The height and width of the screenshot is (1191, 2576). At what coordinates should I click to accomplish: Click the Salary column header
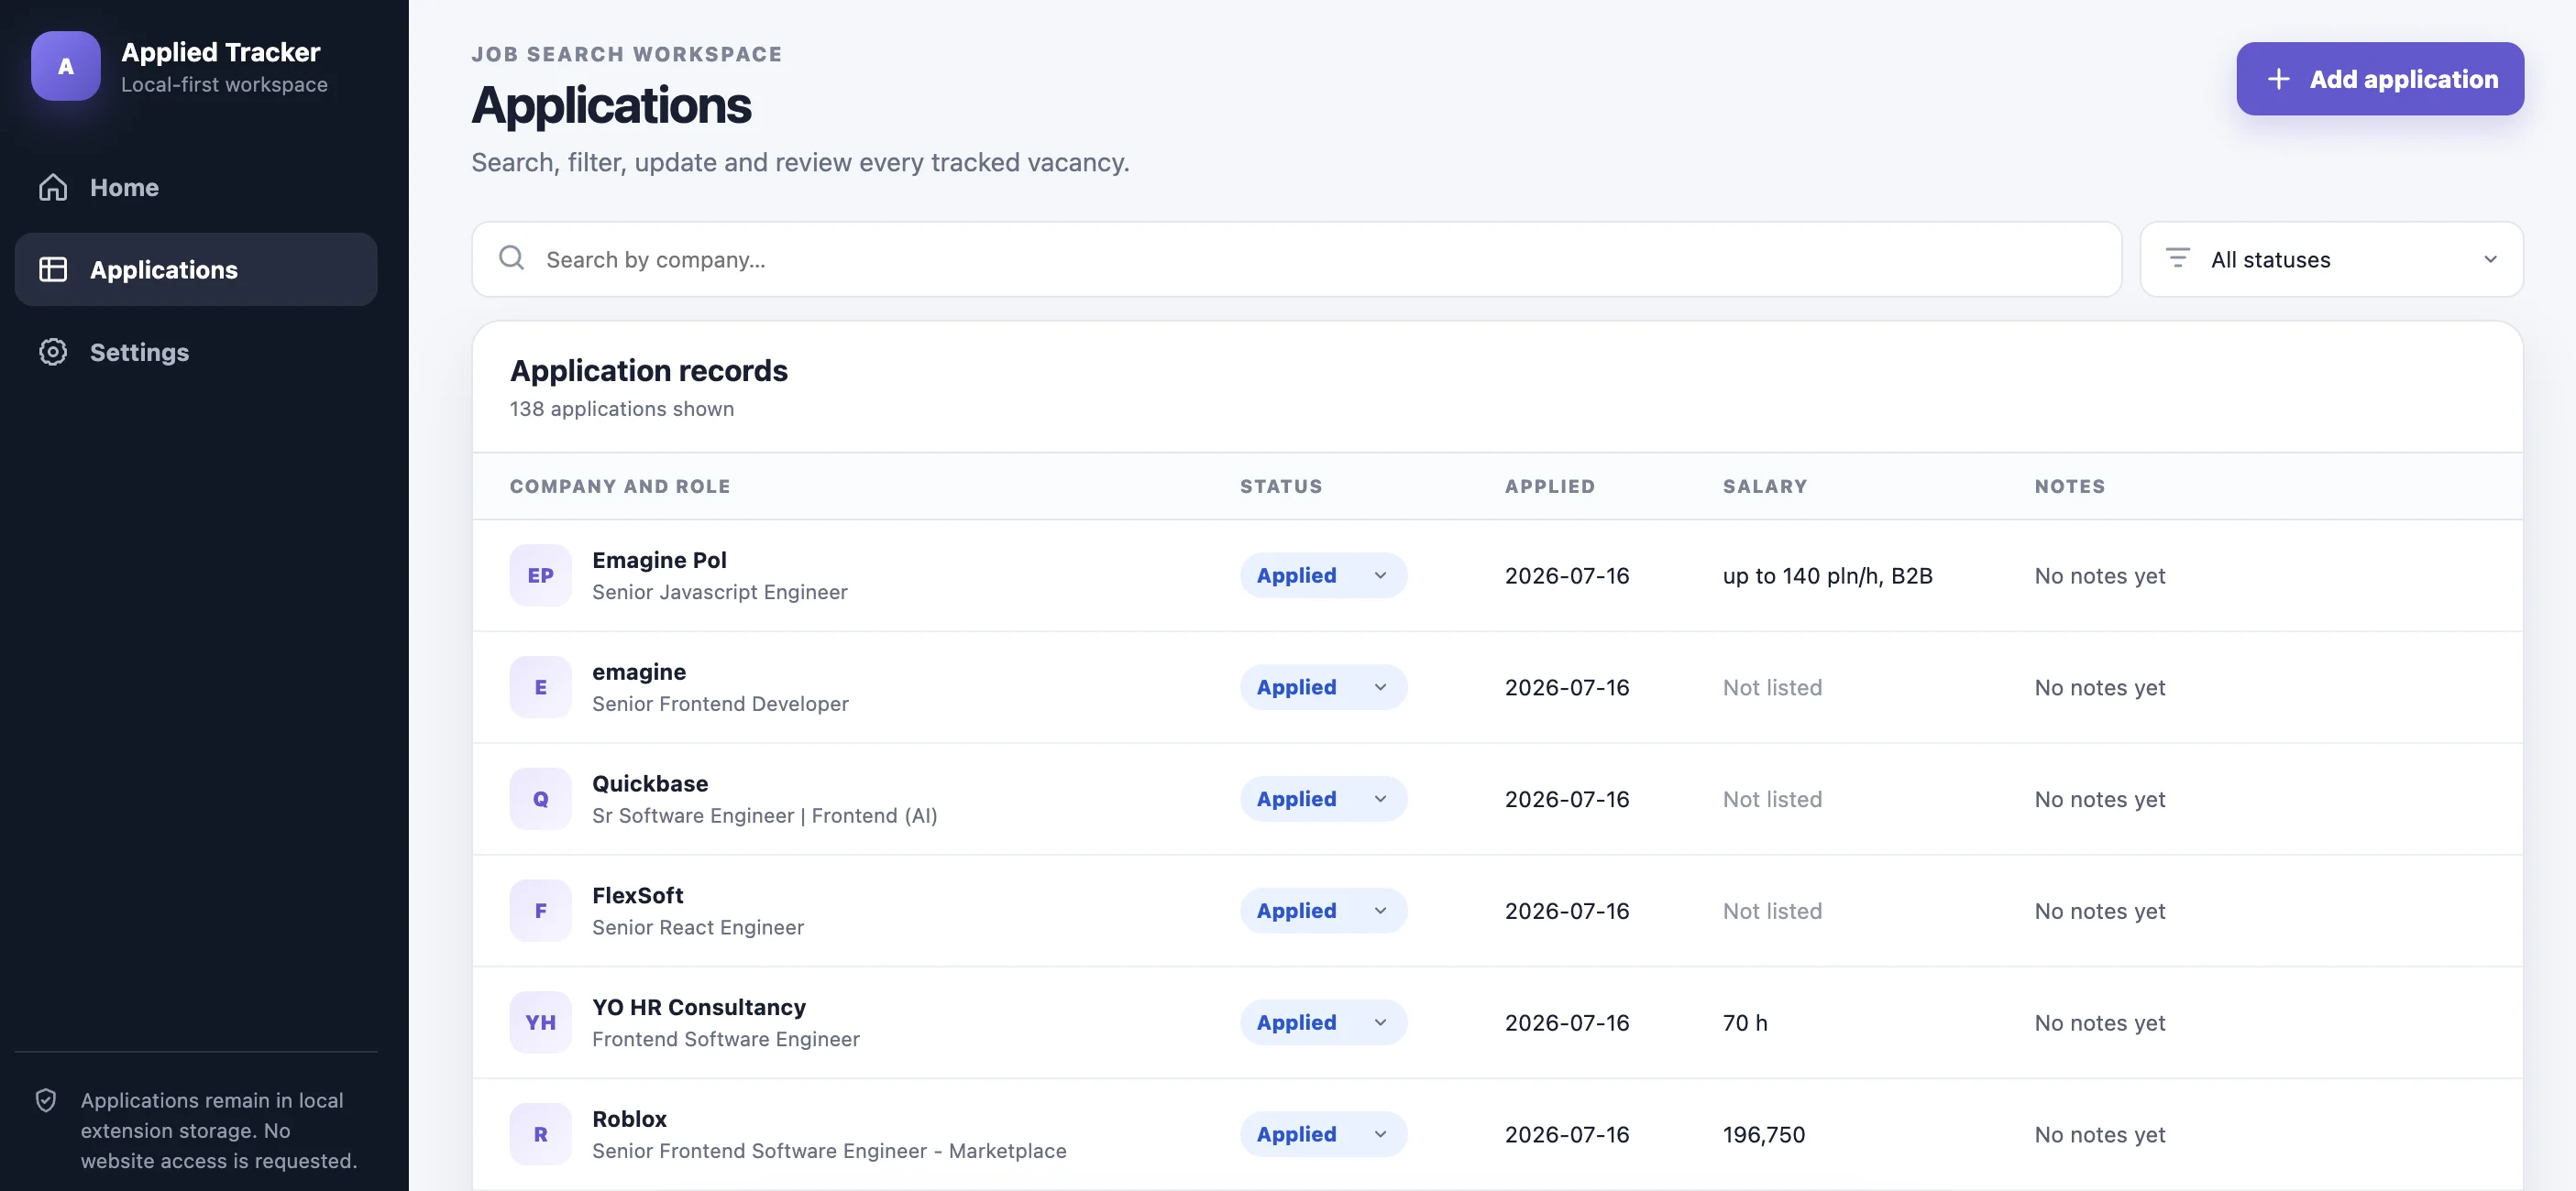pos(1765,486)
